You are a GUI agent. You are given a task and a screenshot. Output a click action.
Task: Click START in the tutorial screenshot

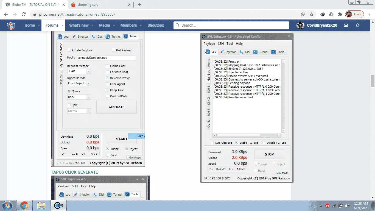pyautogui.click(x=122, y=139)
